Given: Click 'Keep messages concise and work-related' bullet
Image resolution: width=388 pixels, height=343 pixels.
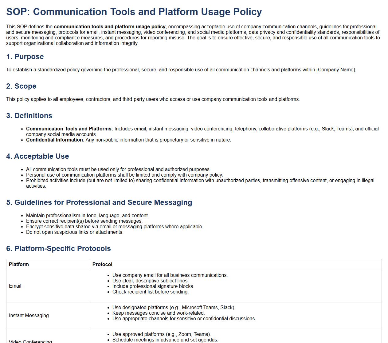Looking at the screenshot, I should [158, 313].
